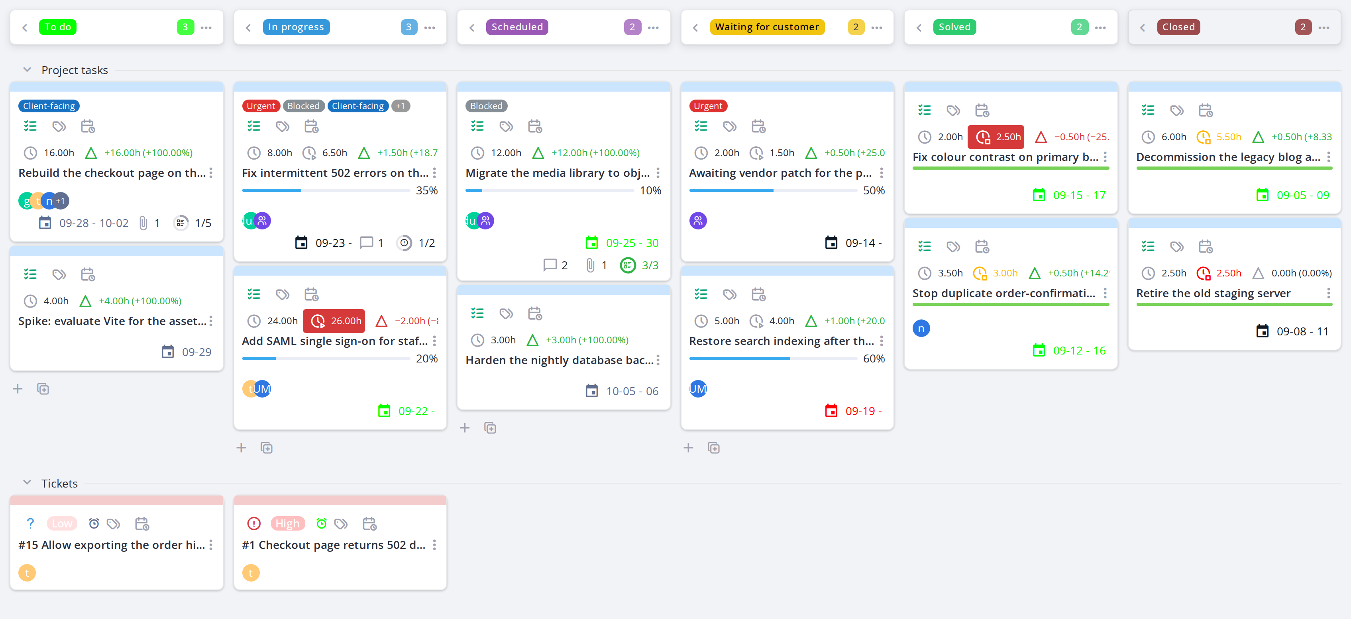Open the Scheduled column options menu

click(x=653, y=27)
